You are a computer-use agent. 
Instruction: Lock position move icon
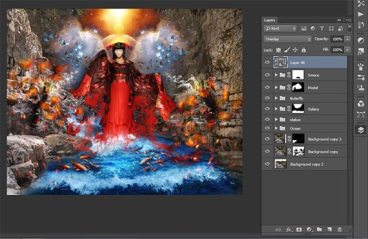[295, 50]
